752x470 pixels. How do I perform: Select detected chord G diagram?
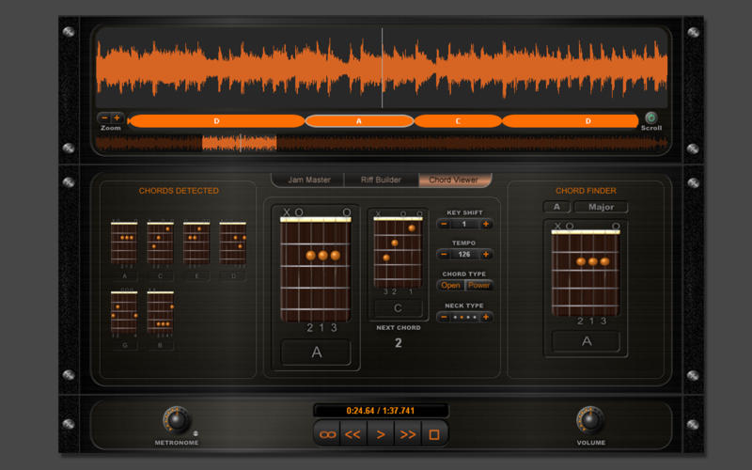pyautogui.click(x=124, y=312)
